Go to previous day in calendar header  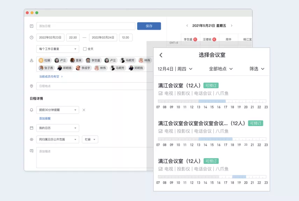click(x=187, y=26)
